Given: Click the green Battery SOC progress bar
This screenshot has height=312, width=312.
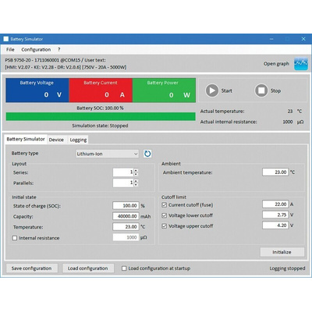Looking at the screenshot, I should click(101, 116).
